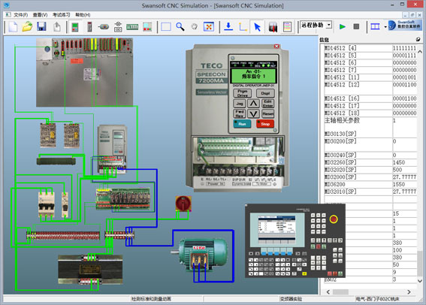The image size is (426, 305).
Task: Stop simulation with gray square button
Action: pos(356,26)
